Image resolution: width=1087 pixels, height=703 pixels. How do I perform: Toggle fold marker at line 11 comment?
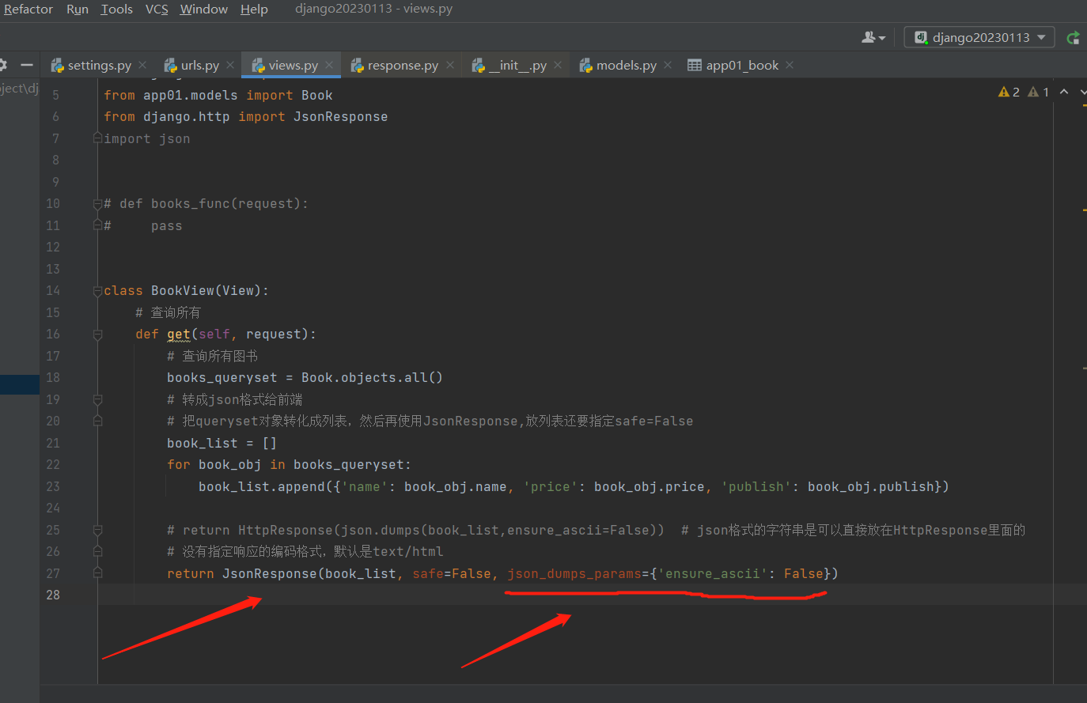click(x=97, y=225)
